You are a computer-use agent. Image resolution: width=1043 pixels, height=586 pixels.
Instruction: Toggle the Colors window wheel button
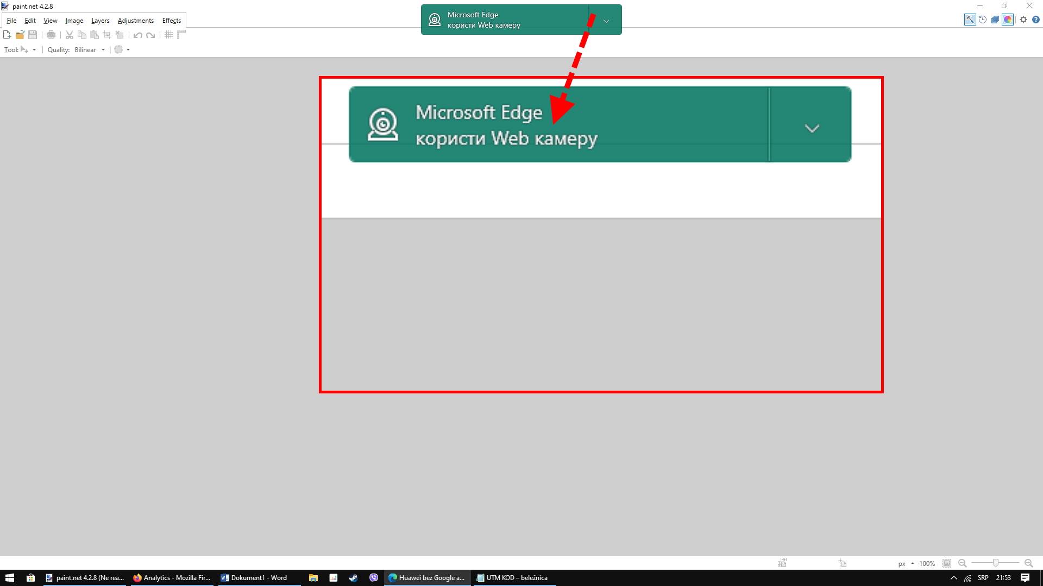pyautogui.click(x=1008, y=20)
